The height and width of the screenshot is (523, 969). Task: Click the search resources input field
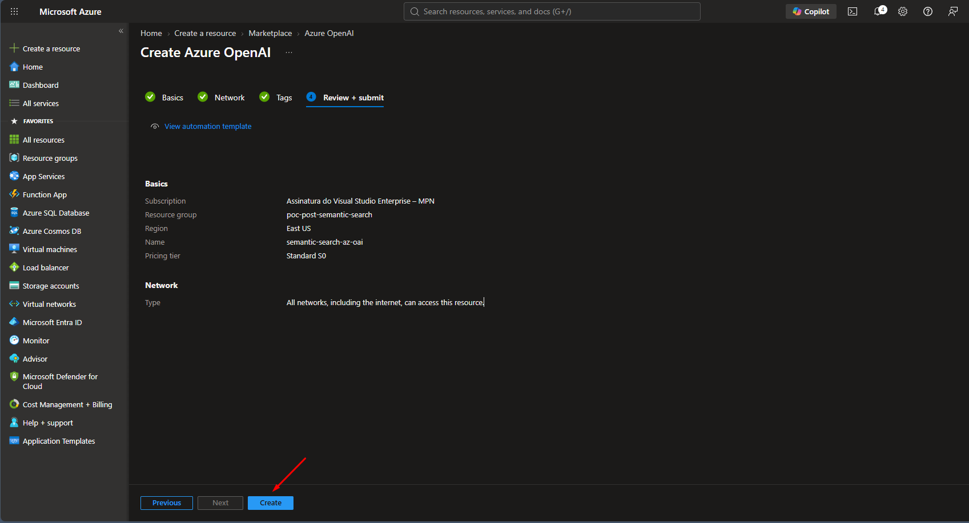click(x=552, y=11)
